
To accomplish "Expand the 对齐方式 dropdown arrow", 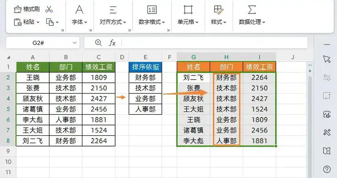I will click(125, 22).
